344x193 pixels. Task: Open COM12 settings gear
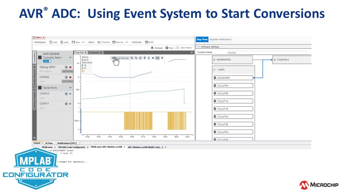click(x=66, y=94)
